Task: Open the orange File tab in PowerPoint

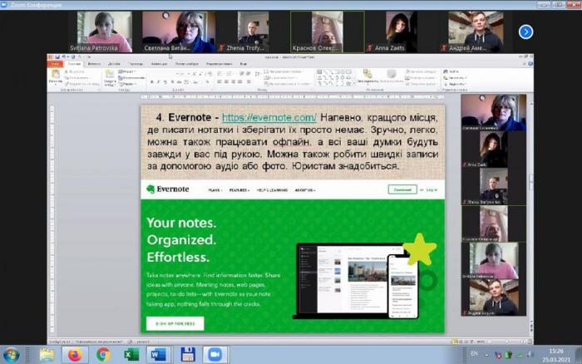Action: point(55,63)
